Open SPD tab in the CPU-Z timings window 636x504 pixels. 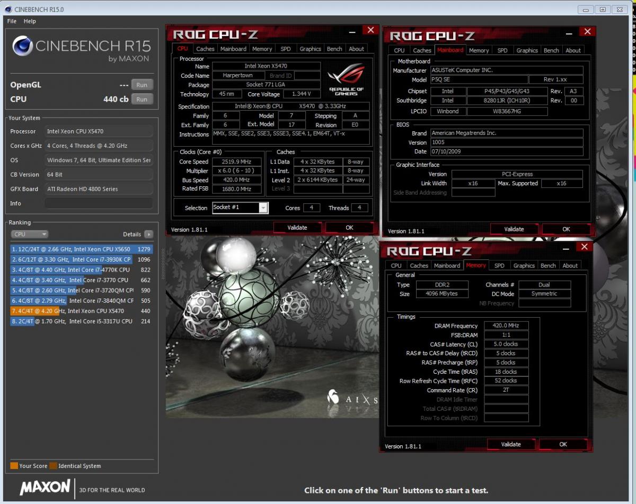(x=499, y=265)
